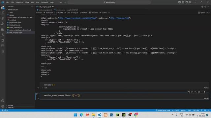
Task: Clear All Outputs of notebook
Action: point(71,12)
